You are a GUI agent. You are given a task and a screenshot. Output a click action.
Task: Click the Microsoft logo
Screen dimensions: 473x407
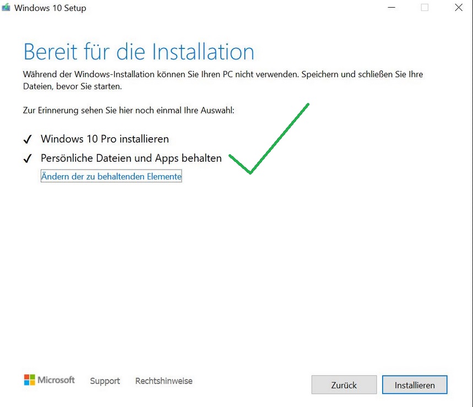pos(49,380)
